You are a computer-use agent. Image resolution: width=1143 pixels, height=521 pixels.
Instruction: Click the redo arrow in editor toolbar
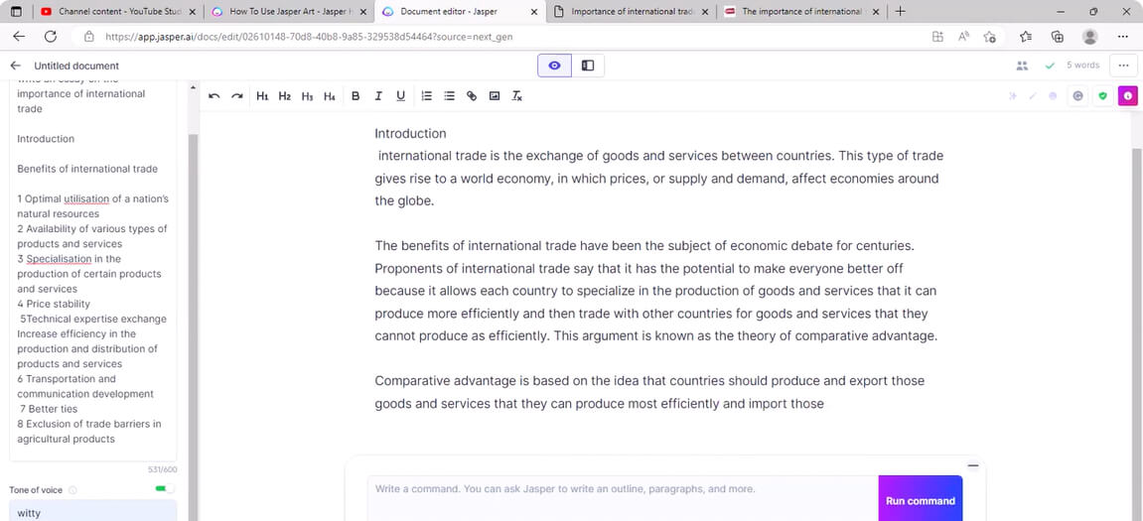pyautogui.click(x=236, y=96)
